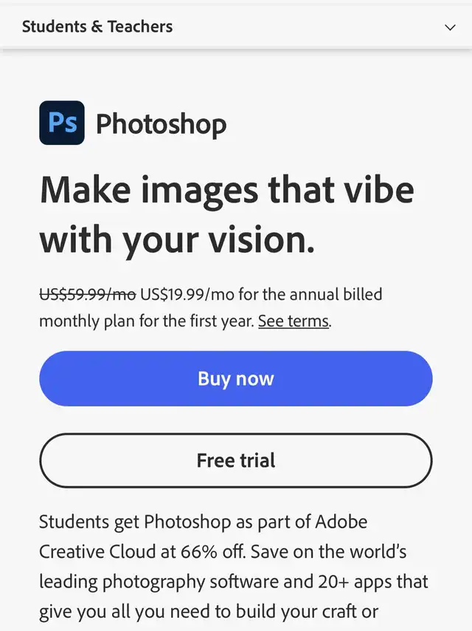This screenshot has width=472, height=631.
Task: Tap the "Creative Cloud" text in the description
Action: pyautogui.click(x=93, y=552)
